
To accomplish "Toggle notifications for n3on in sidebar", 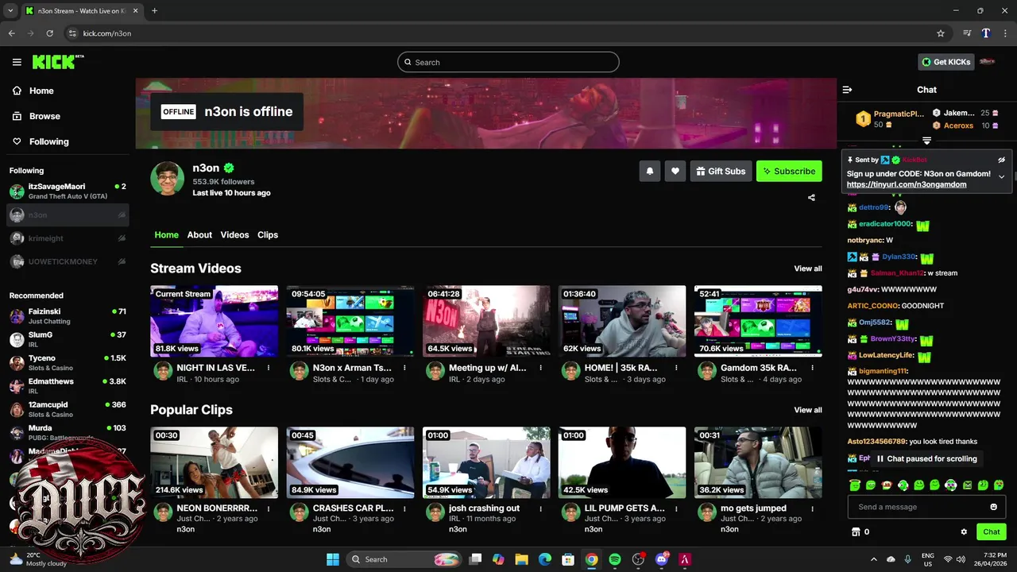I will coord(122,214).
